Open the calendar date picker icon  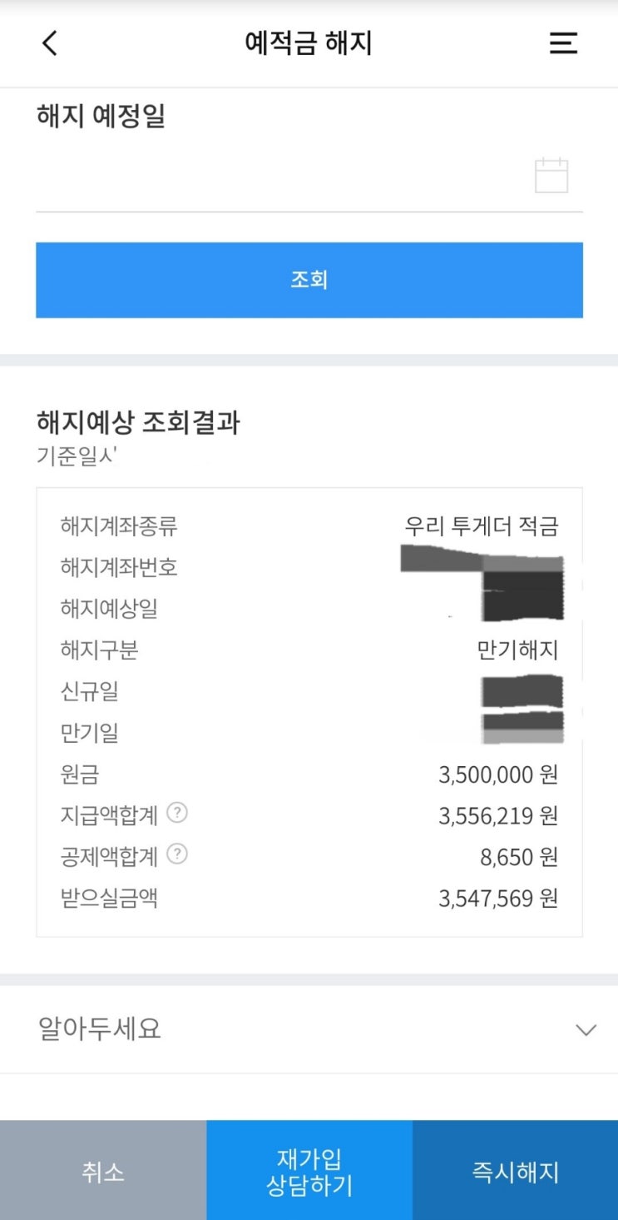(551, 176)
